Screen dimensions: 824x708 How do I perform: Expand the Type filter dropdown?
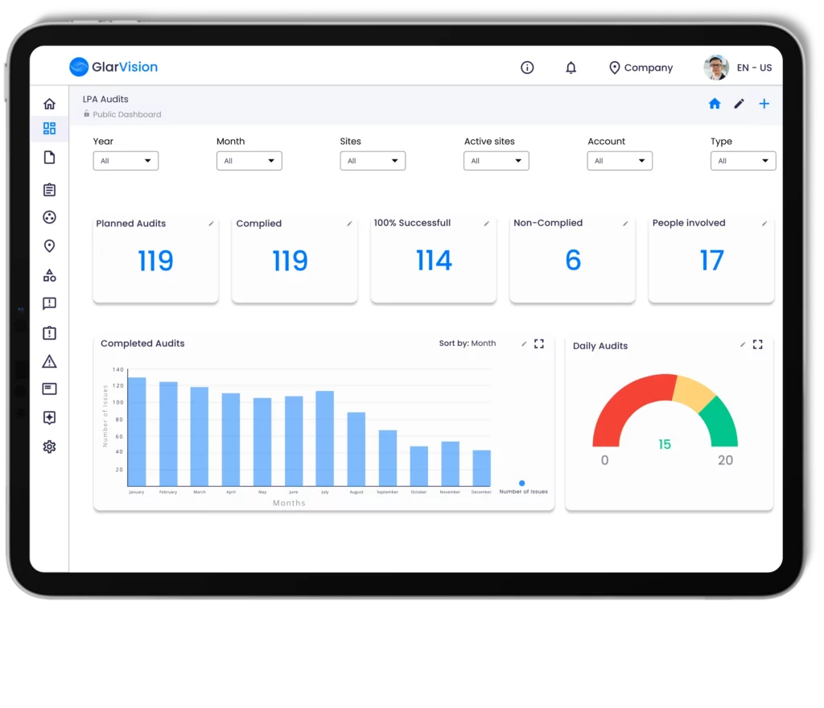[743, 161]
